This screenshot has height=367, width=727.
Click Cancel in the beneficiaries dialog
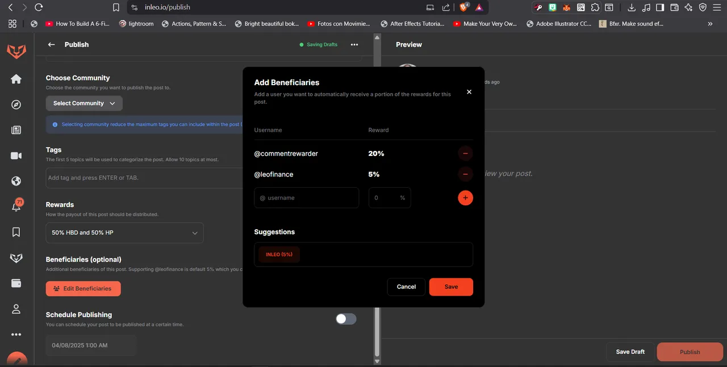[406, 286]
